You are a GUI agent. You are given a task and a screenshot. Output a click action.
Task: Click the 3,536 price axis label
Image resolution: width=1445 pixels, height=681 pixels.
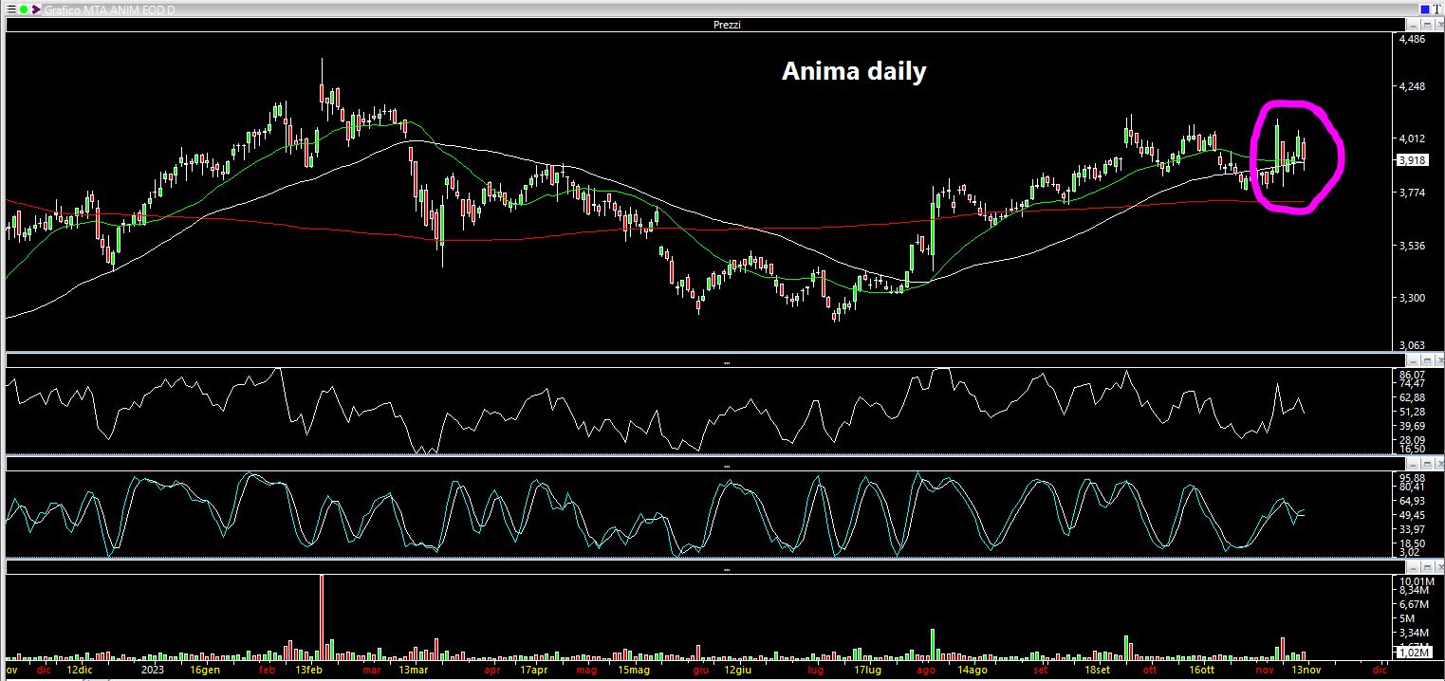(1413, 246)
